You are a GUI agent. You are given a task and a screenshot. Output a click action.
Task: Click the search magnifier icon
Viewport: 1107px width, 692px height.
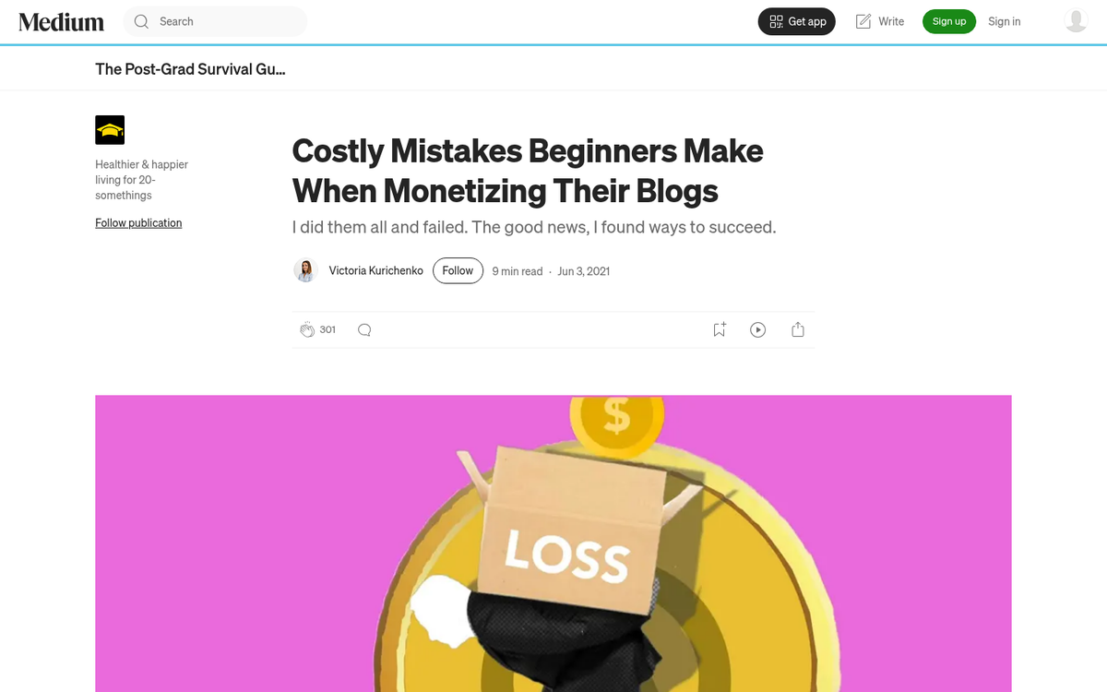point(141,21)
